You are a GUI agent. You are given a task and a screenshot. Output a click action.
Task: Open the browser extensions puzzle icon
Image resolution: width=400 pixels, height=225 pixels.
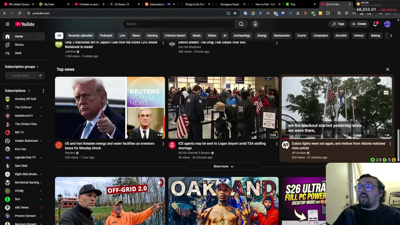tap(328, 13)
